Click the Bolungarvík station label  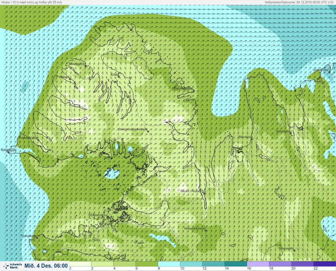[x=77, y=64]
